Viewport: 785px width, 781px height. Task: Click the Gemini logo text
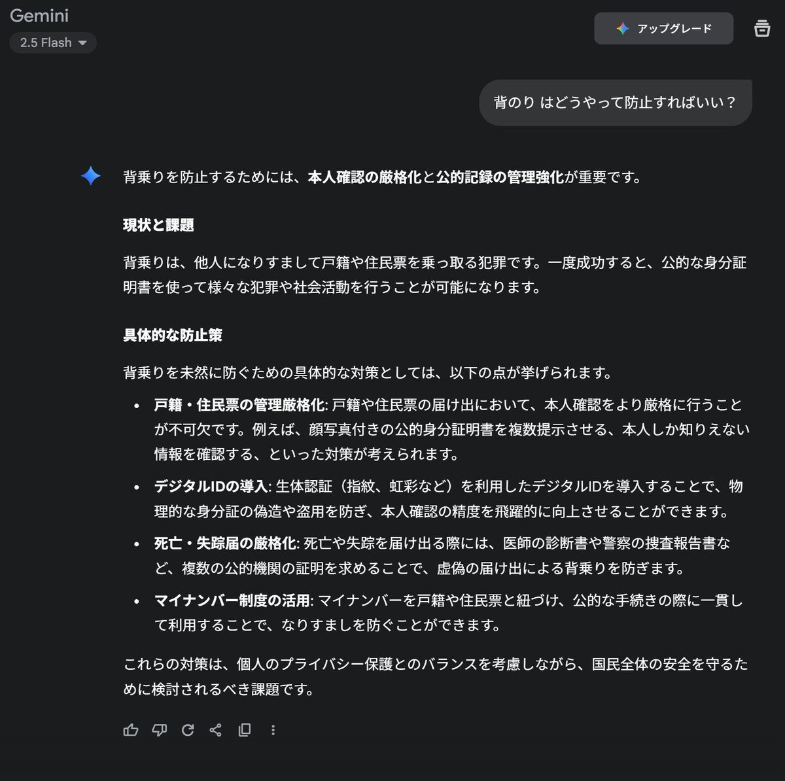click(39, 16)
